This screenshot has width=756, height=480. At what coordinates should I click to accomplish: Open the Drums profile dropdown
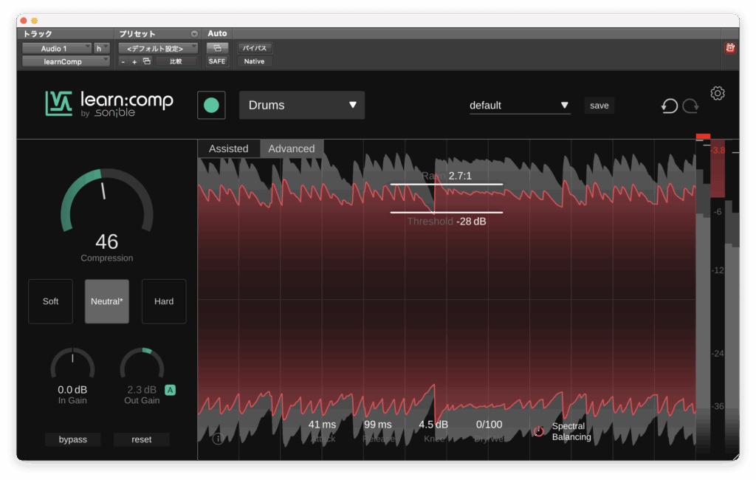[302, 105]
